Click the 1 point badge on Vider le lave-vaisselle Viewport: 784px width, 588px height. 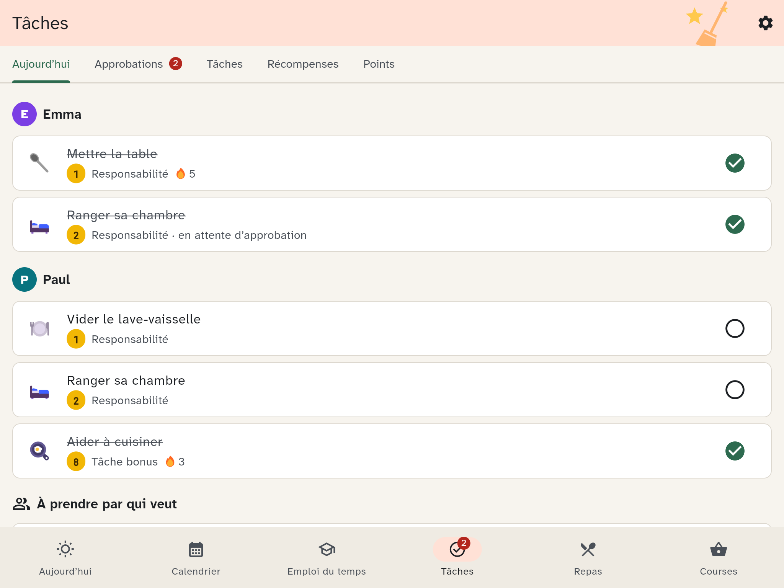click(76, 339)
